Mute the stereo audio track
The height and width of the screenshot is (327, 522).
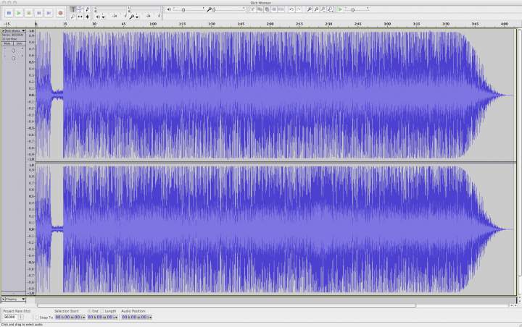click(7, 44)
